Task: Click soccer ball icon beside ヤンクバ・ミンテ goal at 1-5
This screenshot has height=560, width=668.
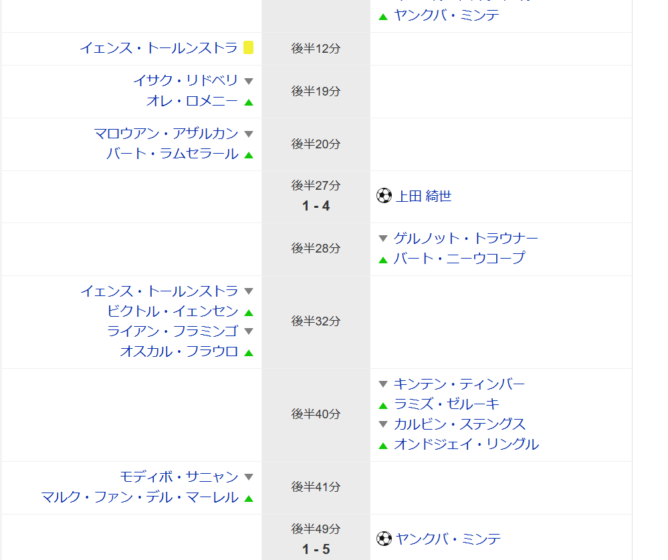Action: click(x=384, y=539)
